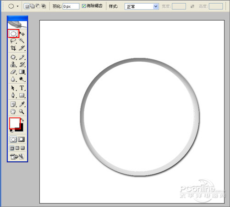Screen dimensions: 230x207
Task: Select the Eyedropper tool
Action: [22, 104]
